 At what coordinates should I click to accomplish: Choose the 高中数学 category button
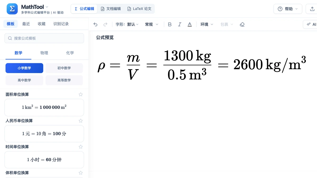[24, 80]
